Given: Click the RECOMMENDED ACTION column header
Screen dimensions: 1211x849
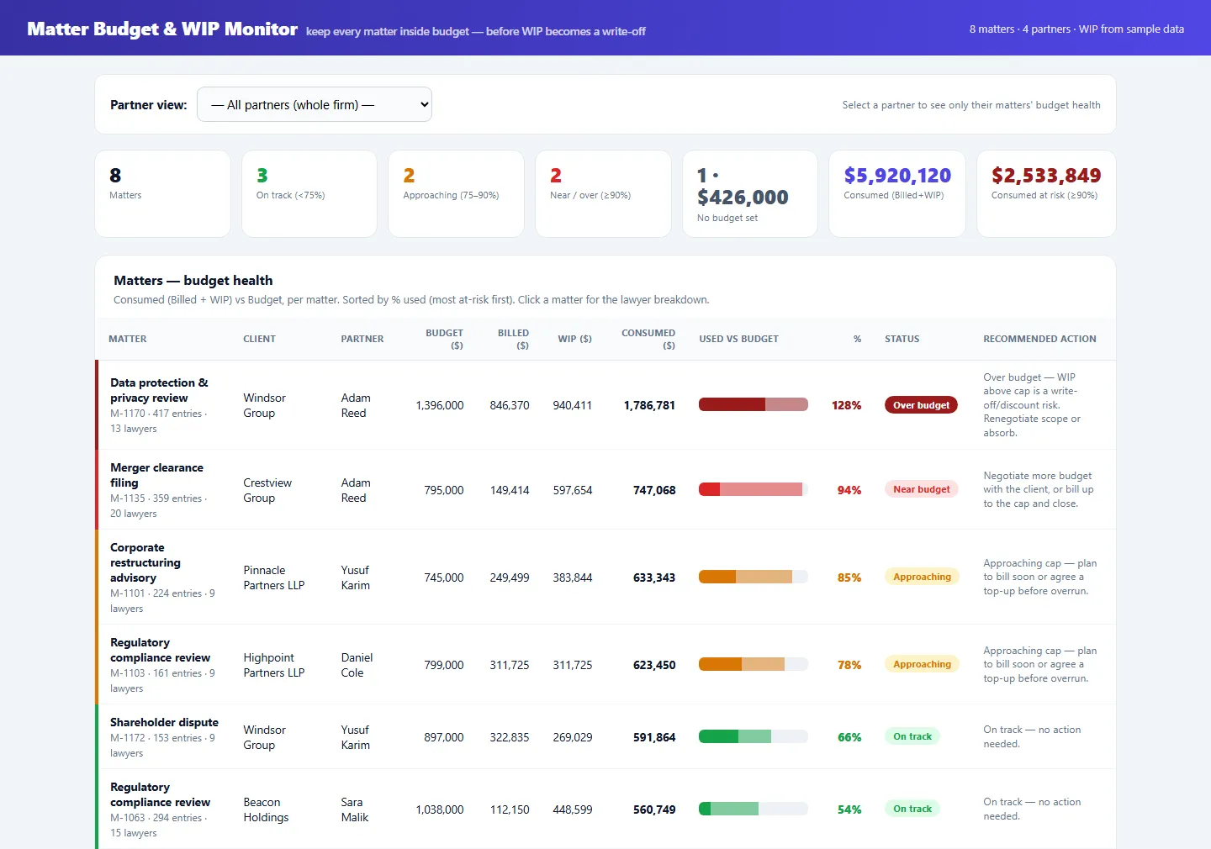Looking at the screenshot, I should (1039, 339).
